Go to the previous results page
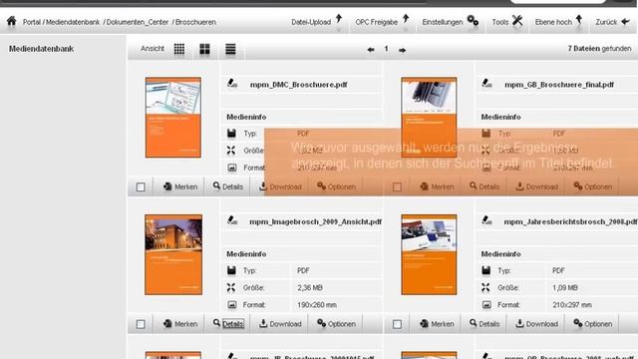Viewport: 638px width, 359px height. click(x=371, y=50)
